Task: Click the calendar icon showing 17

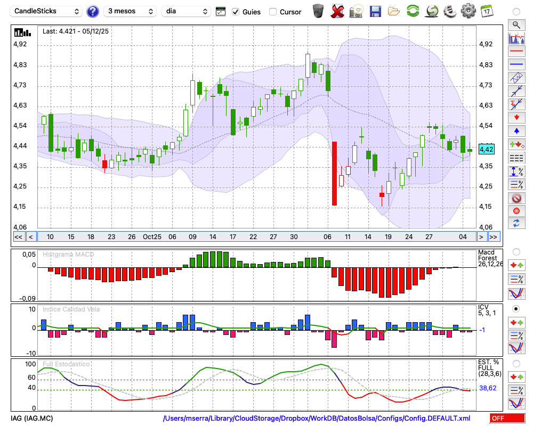Action: pos(487,11)
